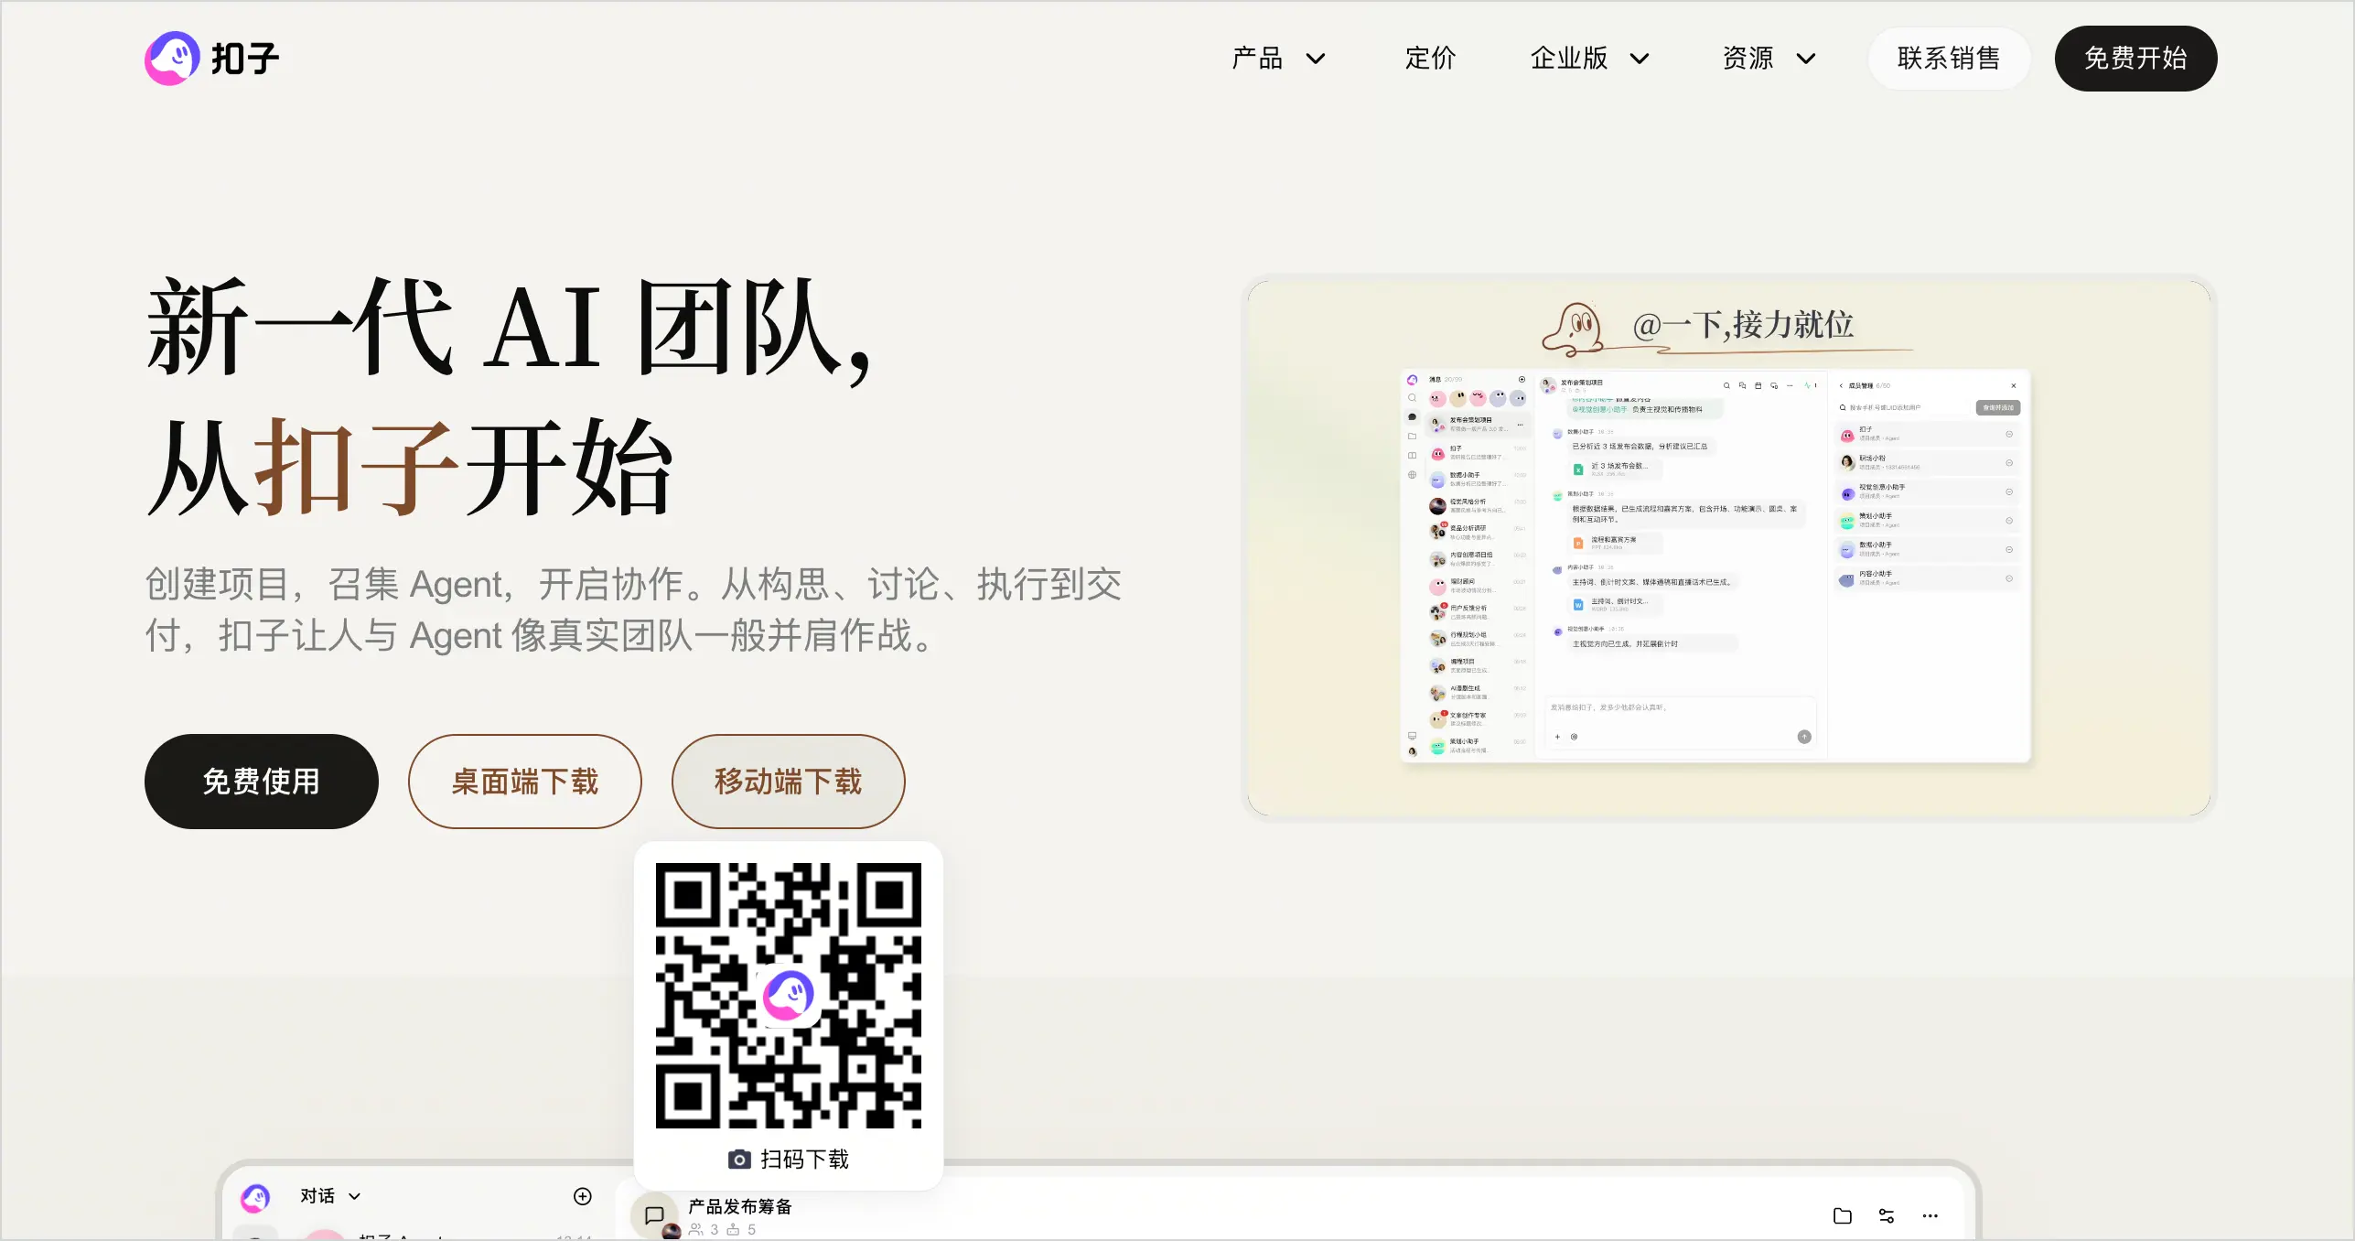Click the 桌面端下载 button
Viewport: 2355px width, 1241px height.
tap(524, 782)
